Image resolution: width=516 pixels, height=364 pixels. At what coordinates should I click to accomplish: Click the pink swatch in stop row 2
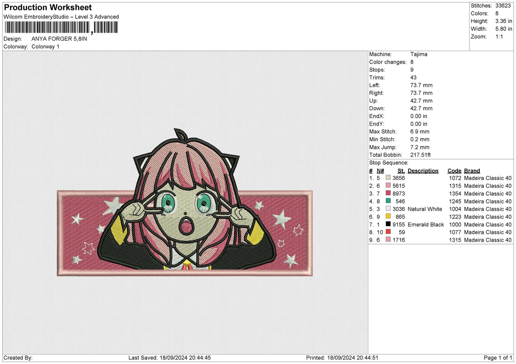coord(388,186)
